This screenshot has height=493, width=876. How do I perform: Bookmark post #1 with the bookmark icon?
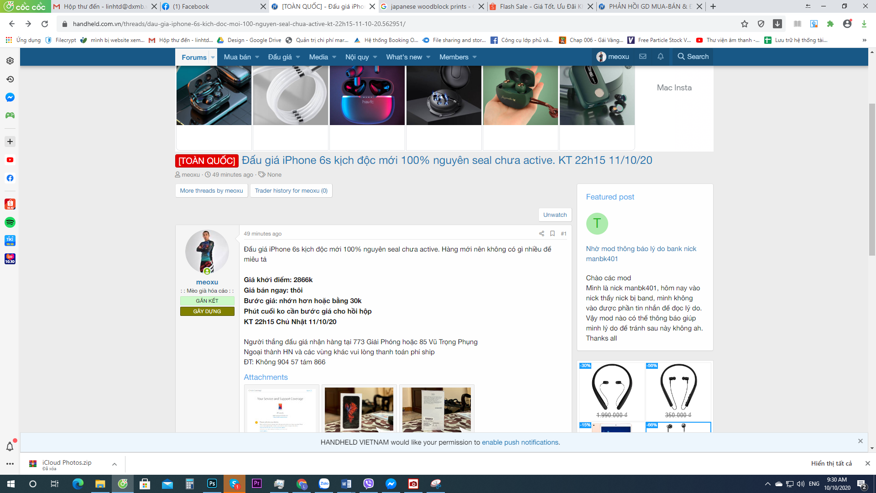coord(553,234)
